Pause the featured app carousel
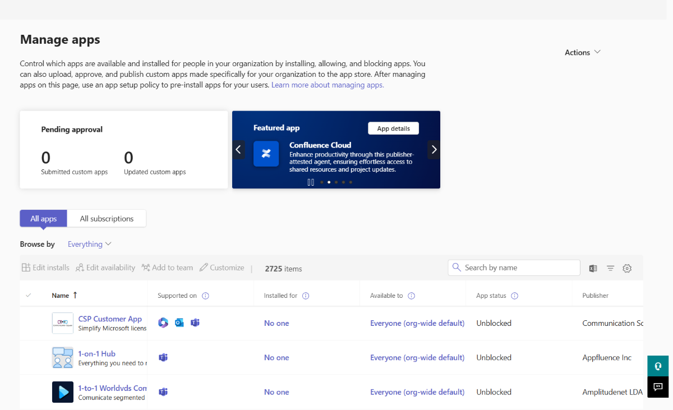 (x=311, y=182)
